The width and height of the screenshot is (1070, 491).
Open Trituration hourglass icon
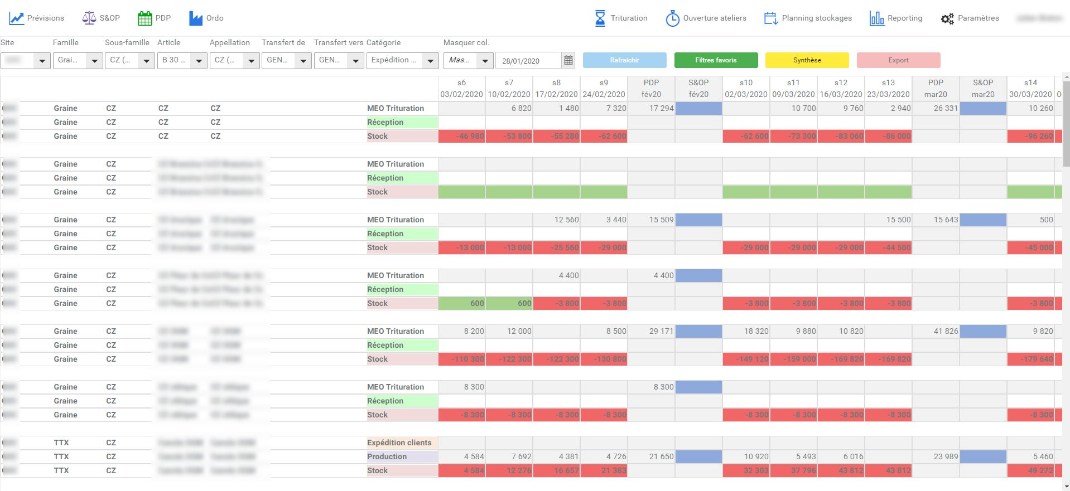[600, 18]
